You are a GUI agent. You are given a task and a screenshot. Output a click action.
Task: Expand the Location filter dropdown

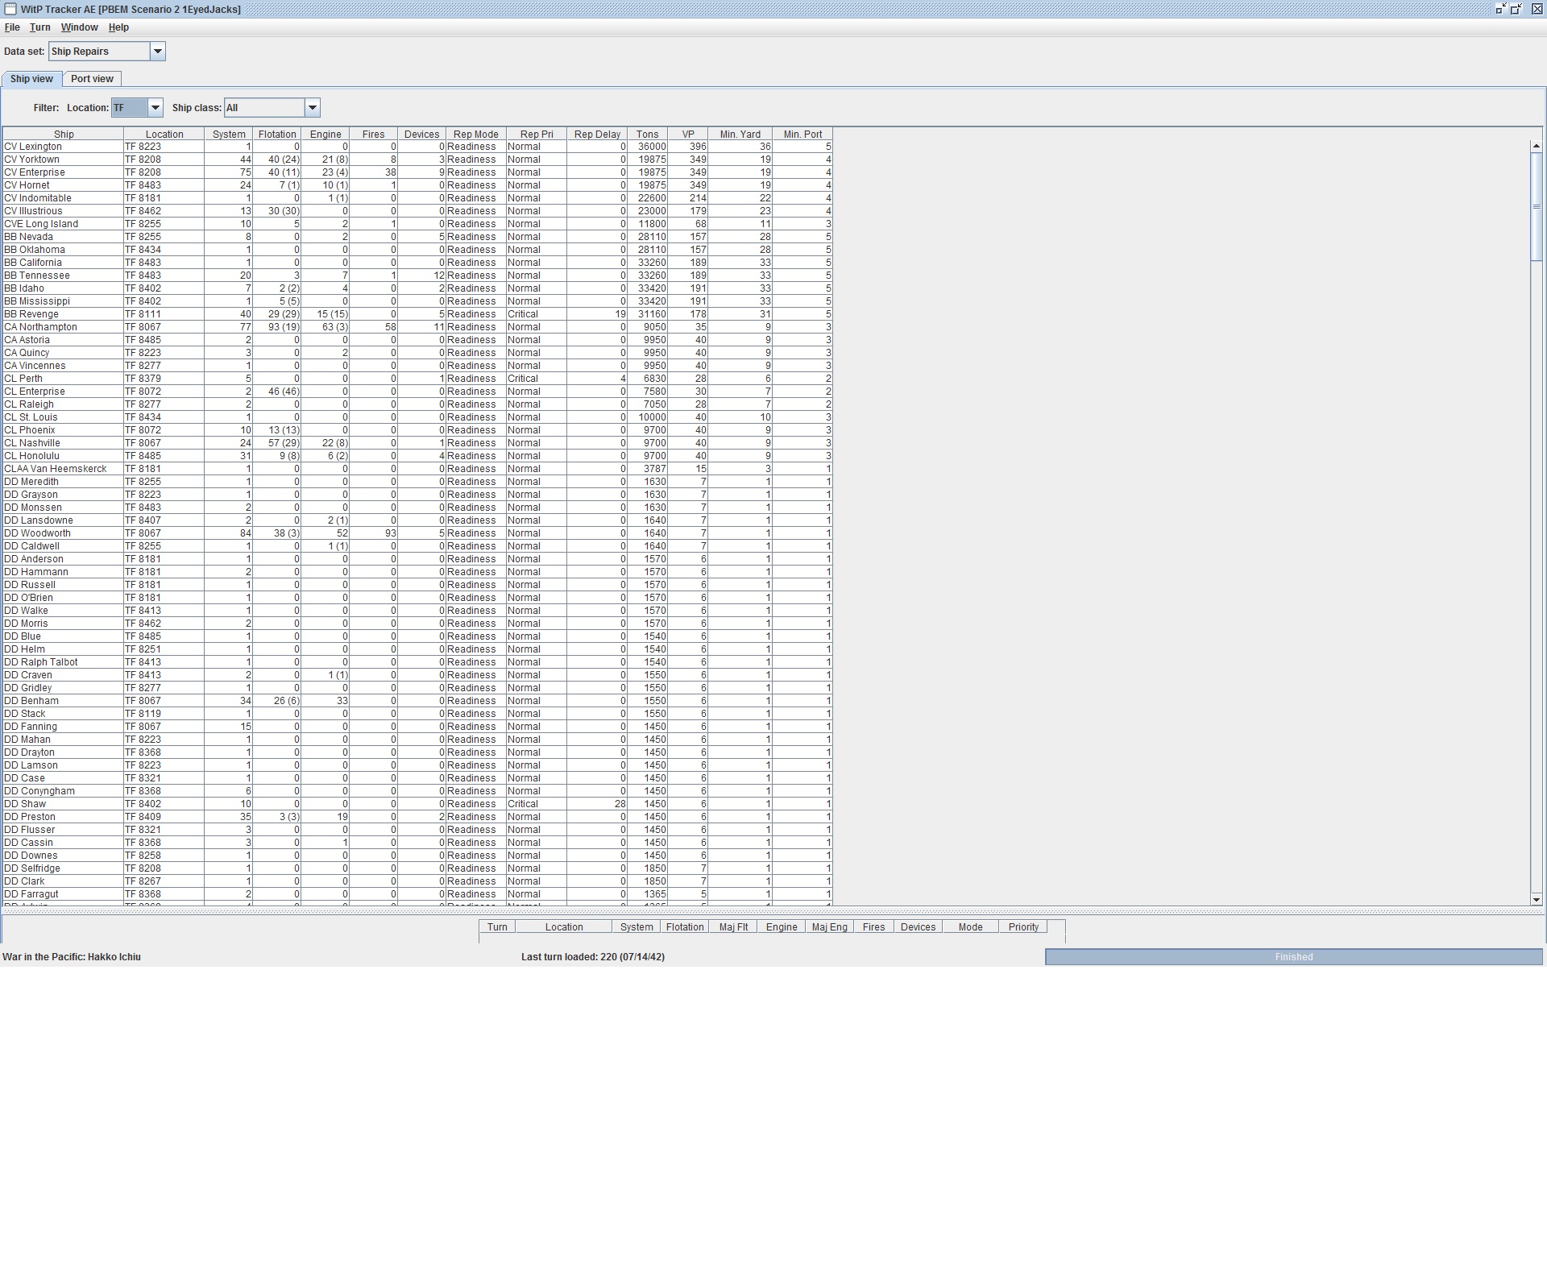click(x=156, y=108)
